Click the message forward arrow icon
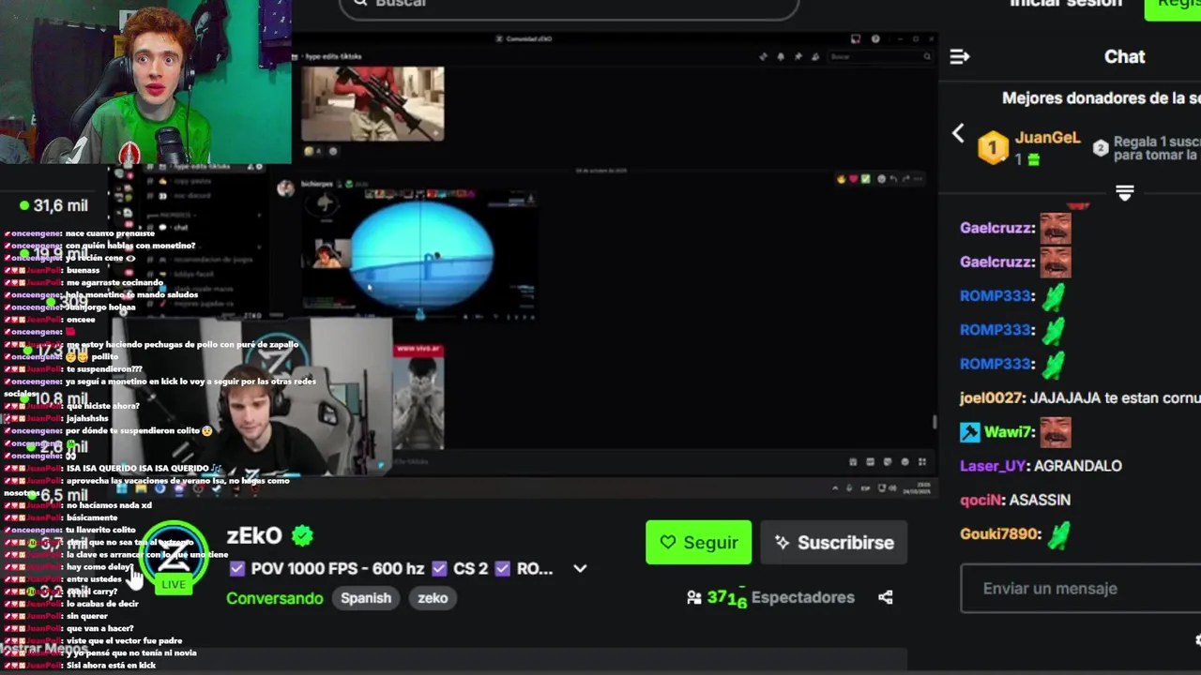Screen dimensions: 1201x675 (x=905, y=178)
